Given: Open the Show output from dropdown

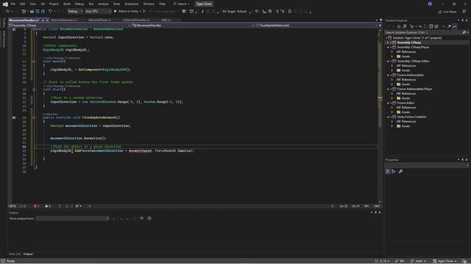Looking at the screenshot, I should click(72, 219).
